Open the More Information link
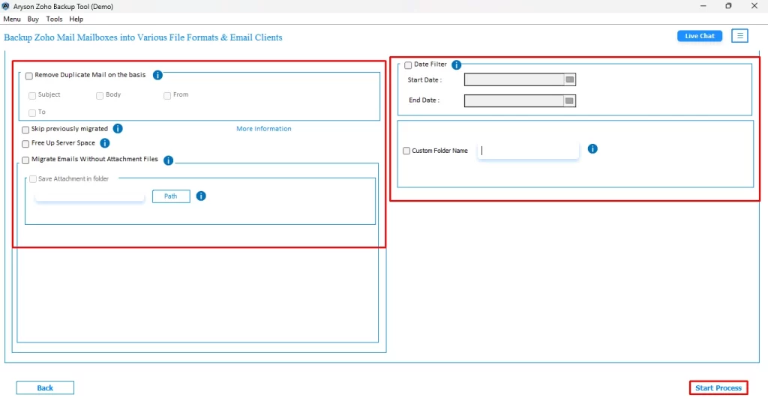 click(x=263, y=129)
